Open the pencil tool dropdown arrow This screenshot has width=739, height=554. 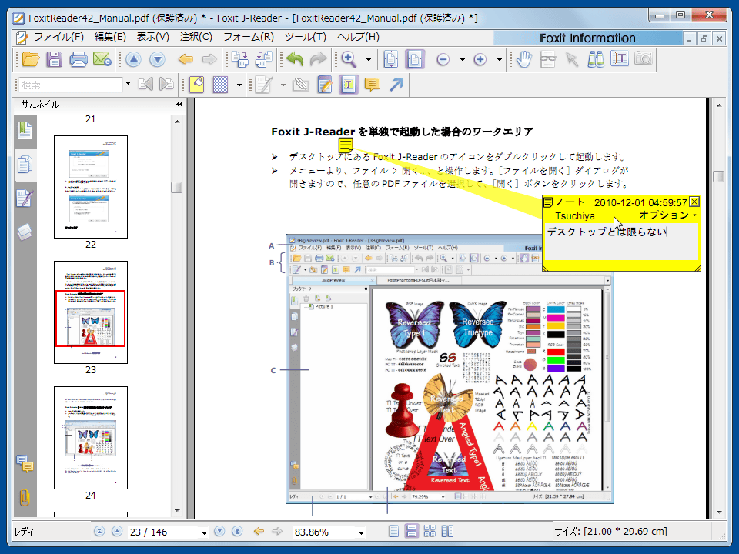coord(283,85)
